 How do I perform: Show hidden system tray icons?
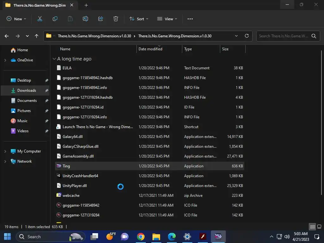[271, 237]
